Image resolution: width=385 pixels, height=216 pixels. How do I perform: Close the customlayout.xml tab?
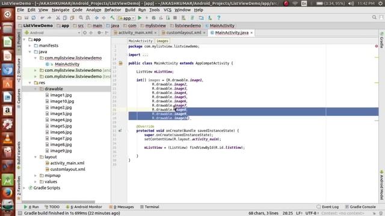click(x=204, y=32)
